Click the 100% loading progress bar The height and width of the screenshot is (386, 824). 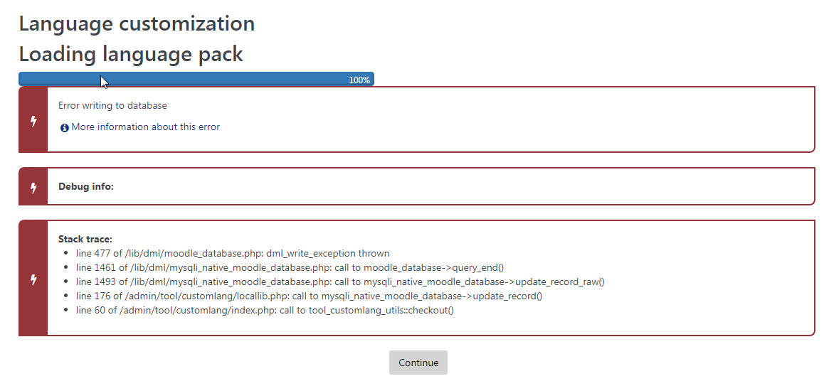(196, 79)
